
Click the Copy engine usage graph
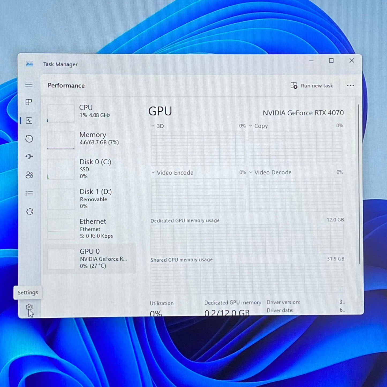pyautogui.click(x=296, y=148)
